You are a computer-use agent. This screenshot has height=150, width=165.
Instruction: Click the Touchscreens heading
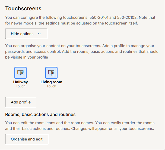23,8
